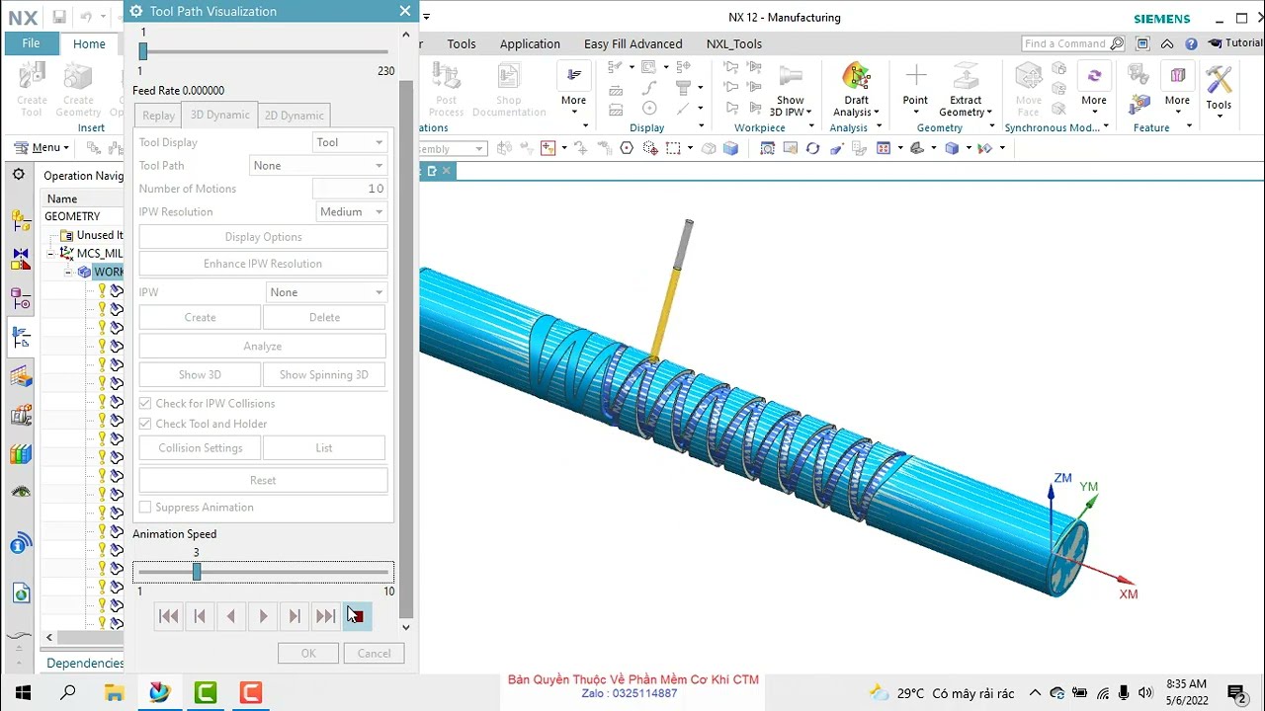Toggle Check Tool and Holder checkbox
The image size is (1265, 711).
(x=145, y=424)
